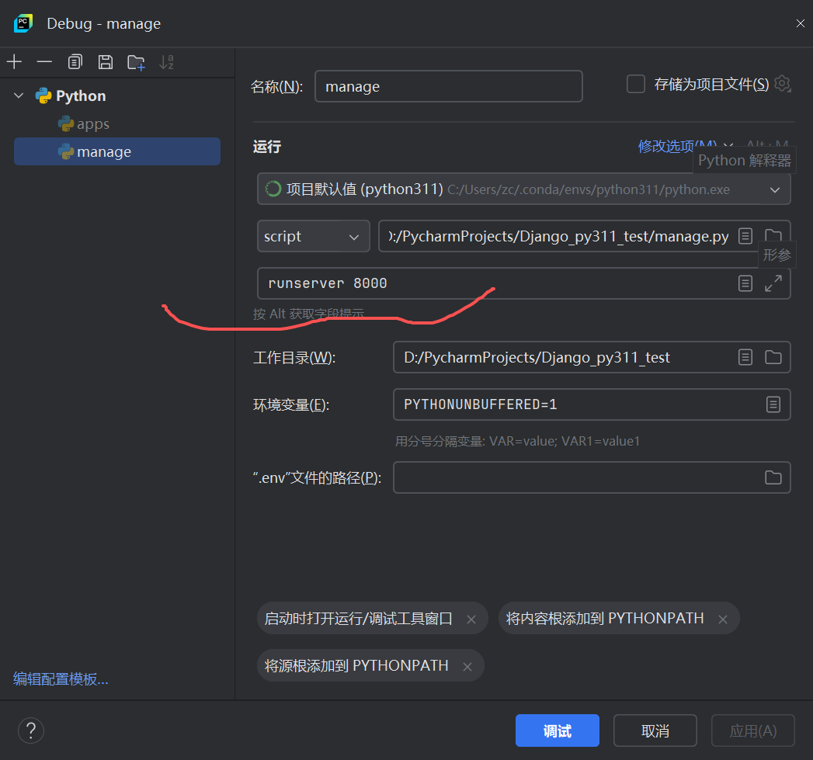Insert macro in the script path field
Screen dimensions: 813x760
(x=745, y=237)
